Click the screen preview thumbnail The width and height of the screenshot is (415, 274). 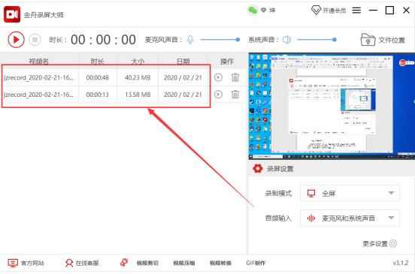click(x=332, y=106)
